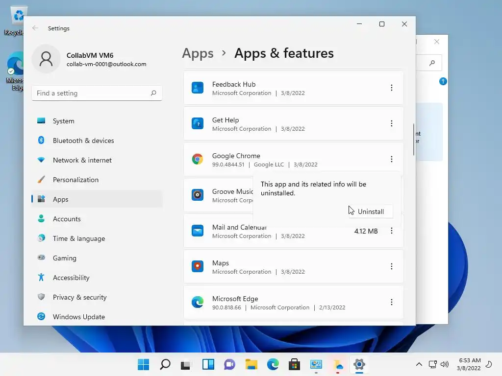Open the Feedback Hub more options menu

392,88
